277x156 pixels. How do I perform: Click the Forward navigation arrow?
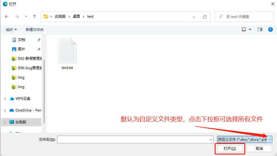tap(17, 16)
